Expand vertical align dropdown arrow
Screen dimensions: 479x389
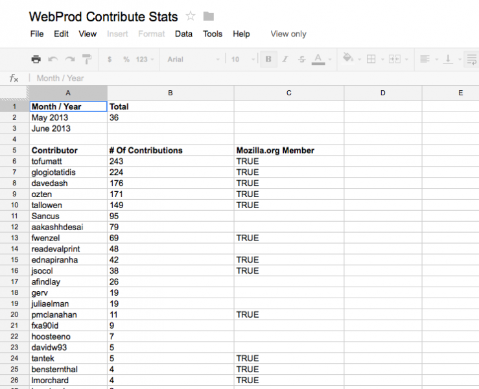460,59
